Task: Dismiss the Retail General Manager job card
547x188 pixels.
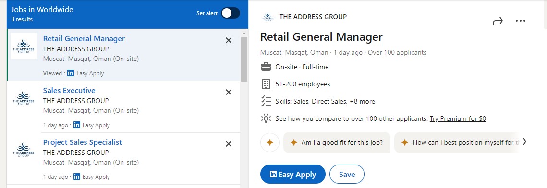Action: (229, 40)
